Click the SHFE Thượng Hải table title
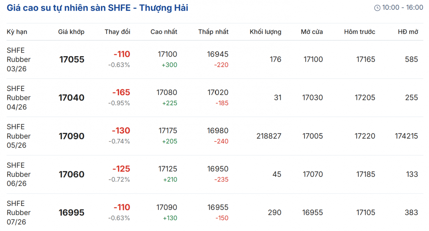Viewport: 429px width, 231px height. (97, 8)
